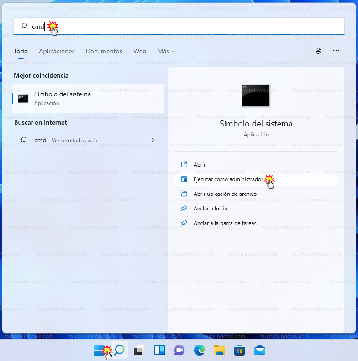
Task: Open Task View from the taskbar
Action: click(139, 351)
